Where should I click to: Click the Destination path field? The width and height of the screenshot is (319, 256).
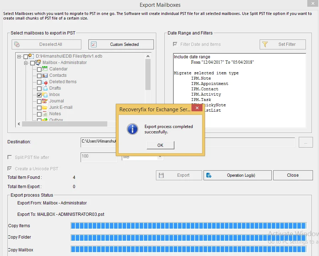[188, 142]
